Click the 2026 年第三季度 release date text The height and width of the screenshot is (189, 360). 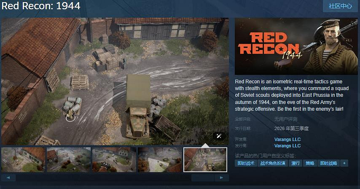(291, 128)
